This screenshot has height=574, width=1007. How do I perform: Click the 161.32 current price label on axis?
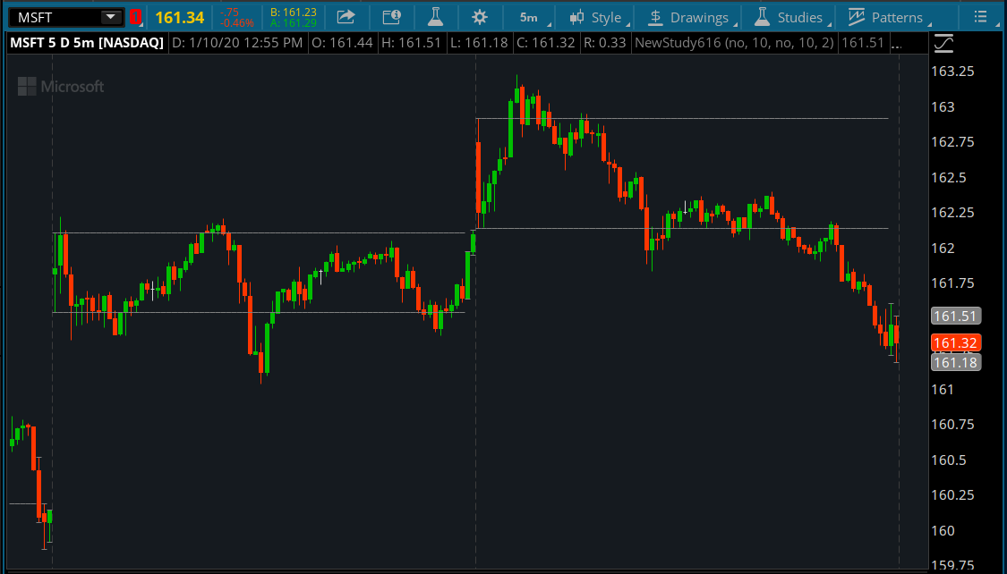(955, 343)
